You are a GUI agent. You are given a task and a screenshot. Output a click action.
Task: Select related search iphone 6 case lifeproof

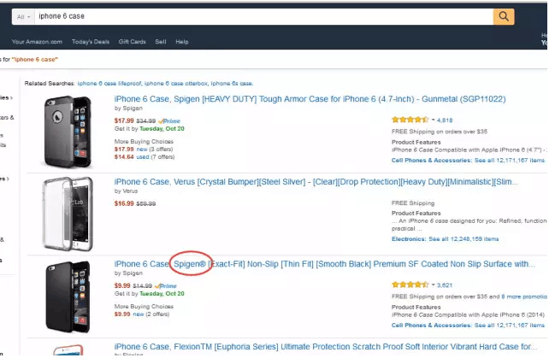[109, 84]
